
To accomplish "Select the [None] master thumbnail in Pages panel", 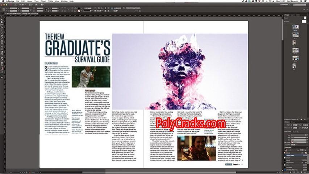I will point(305,18).
